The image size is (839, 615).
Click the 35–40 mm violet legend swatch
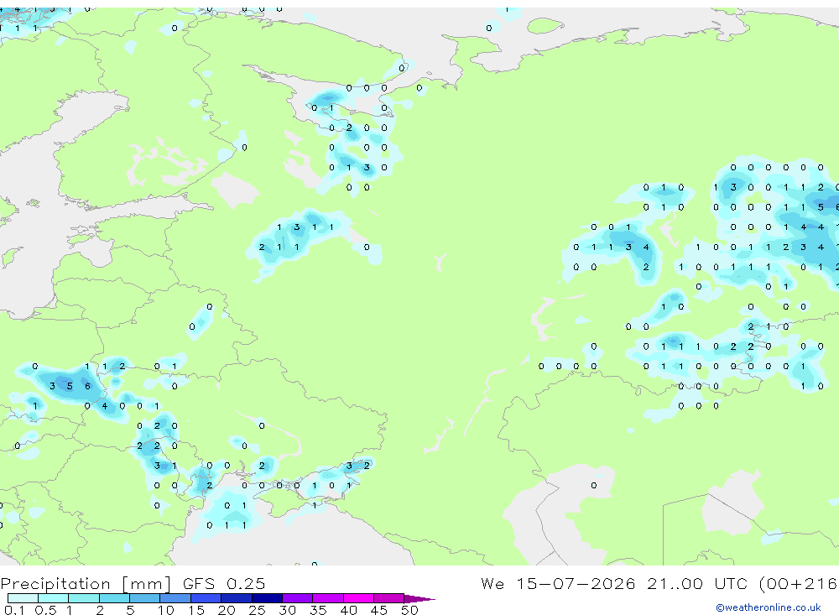click(x=328, y=598)
